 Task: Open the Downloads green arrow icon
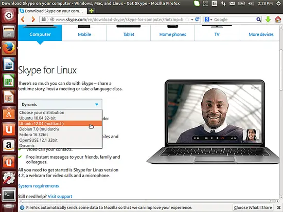[x=268, y=20]
